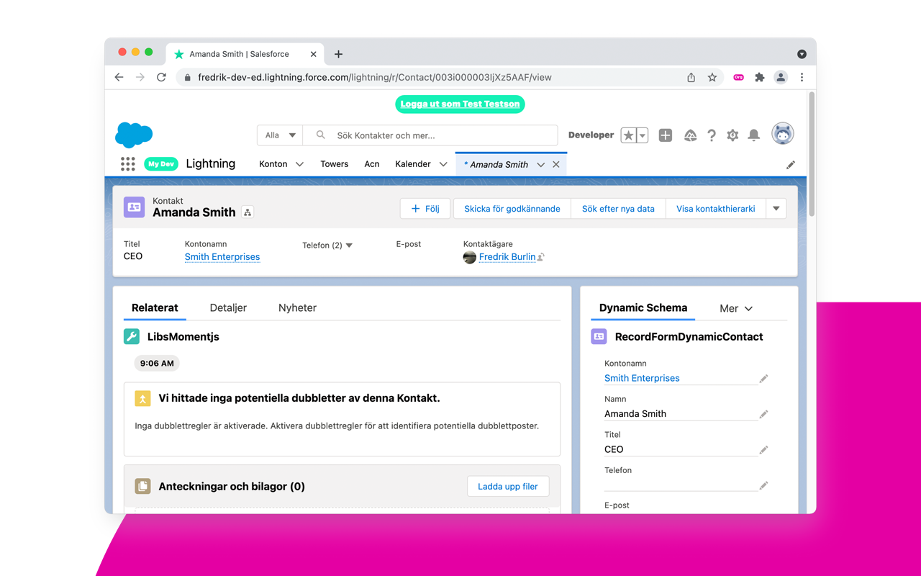Go back in browser history
Viewport: 921px width, 576px height.
point(119,77)
